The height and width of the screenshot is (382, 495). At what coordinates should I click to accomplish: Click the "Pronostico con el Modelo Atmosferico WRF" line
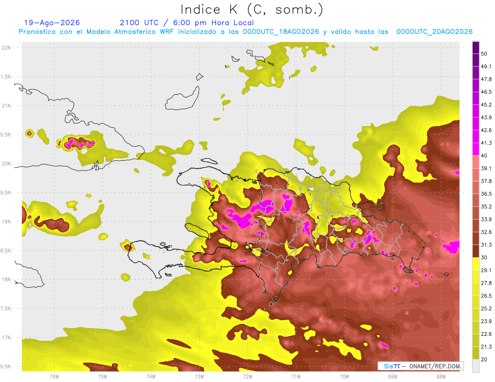pos(245,32)
